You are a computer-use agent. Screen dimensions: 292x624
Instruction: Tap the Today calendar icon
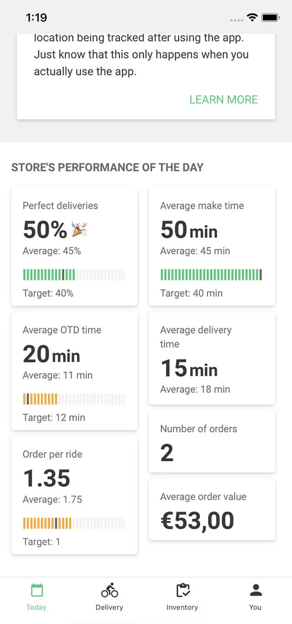coord(36,590)
